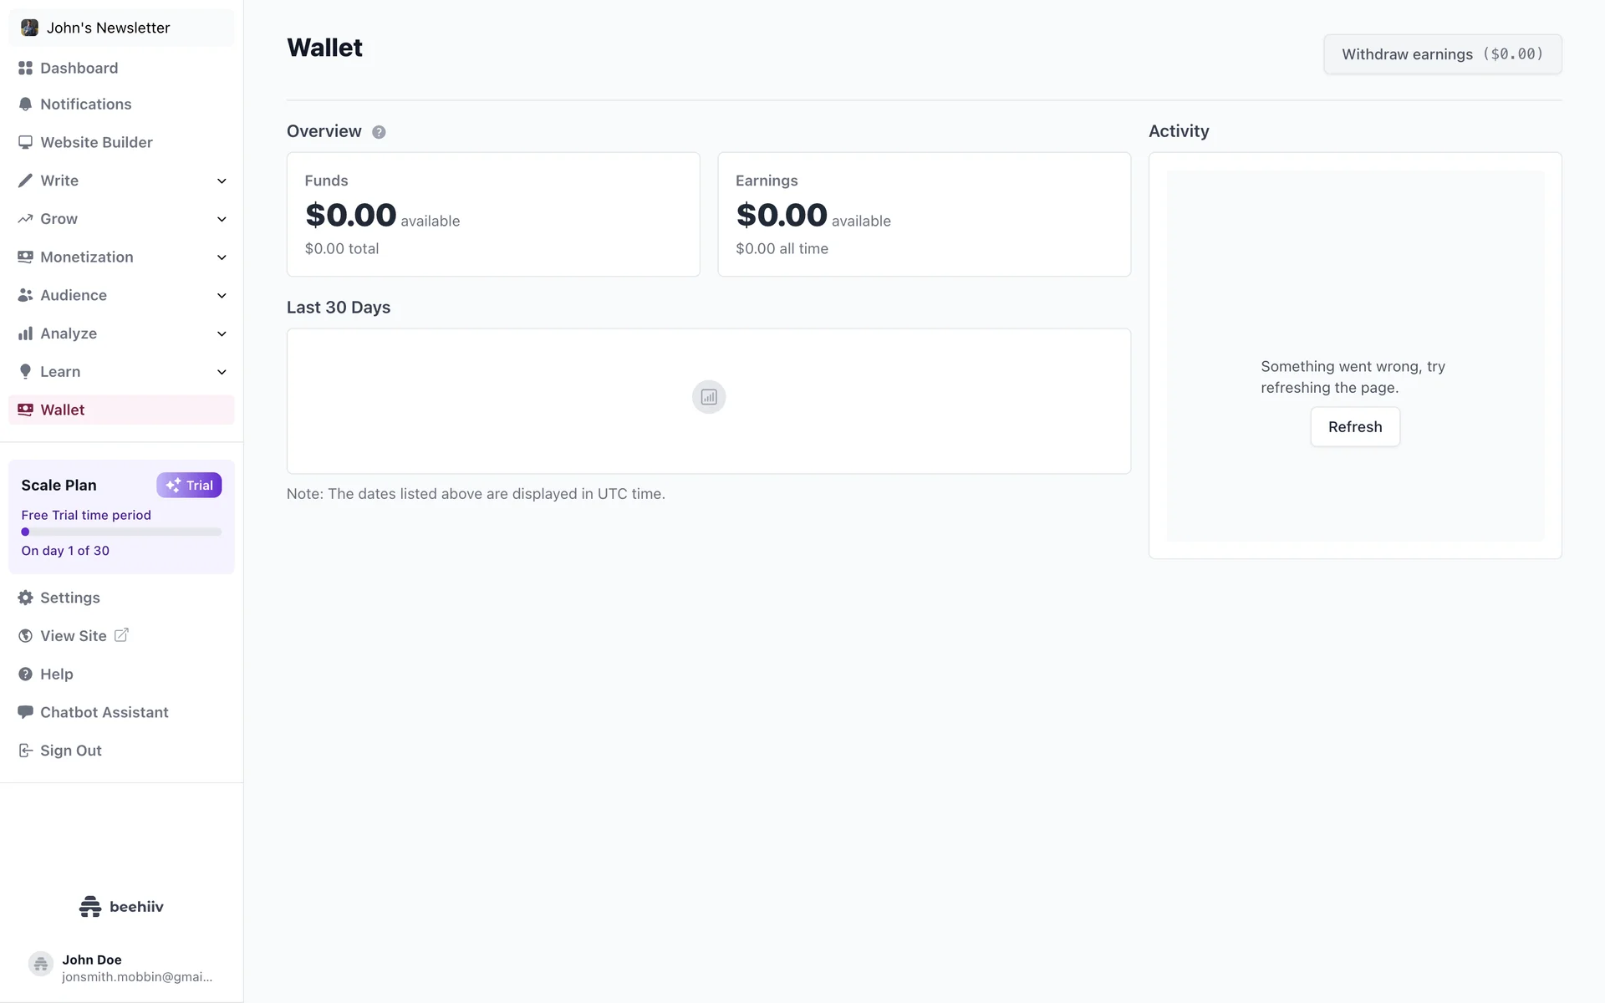Open external link icon next to View Site
The width and height of the screenshot is (1605, 1003).
pos(121,635)
